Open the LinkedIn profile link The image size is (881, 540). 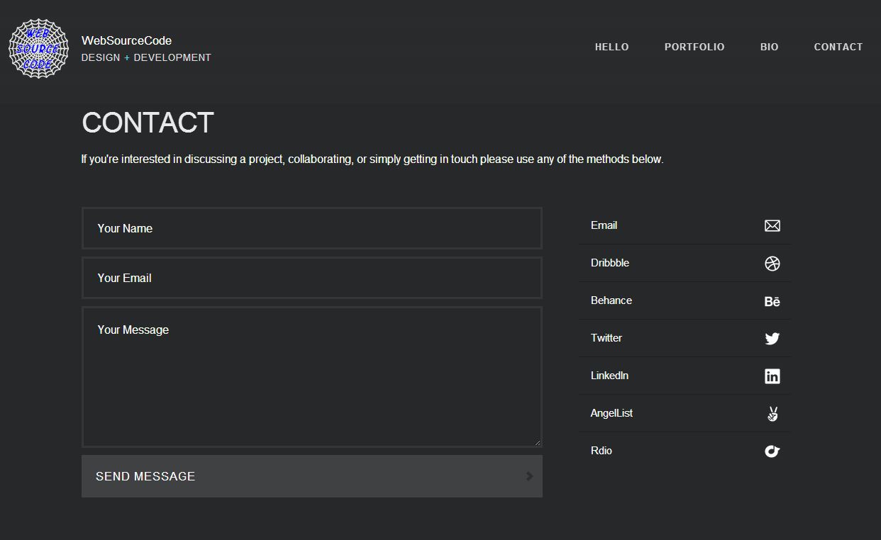click(x=609, y=375)
